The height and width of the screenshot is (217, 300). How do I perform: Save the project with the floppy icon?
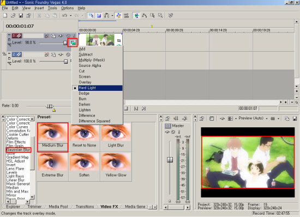click(21, 15)
